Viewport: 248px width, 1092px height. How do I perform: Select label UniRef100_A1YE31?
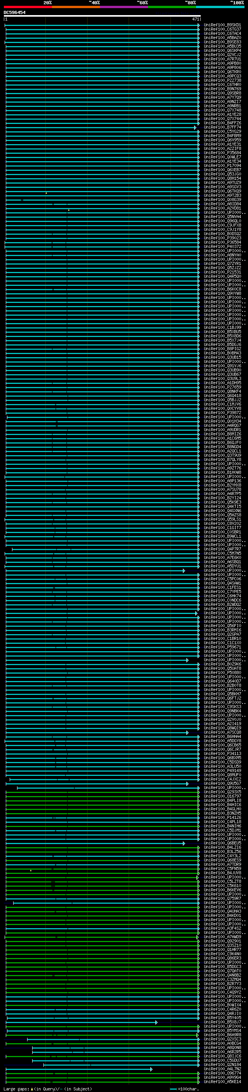222,144
